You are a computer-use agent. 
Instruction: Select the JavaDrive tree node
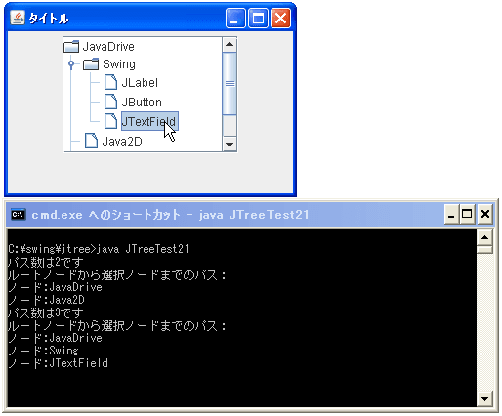[108, 47]
